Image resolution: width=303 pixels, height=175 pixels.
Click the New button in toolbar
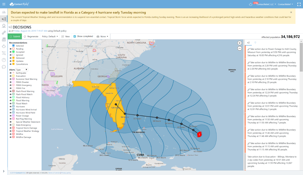66,37
